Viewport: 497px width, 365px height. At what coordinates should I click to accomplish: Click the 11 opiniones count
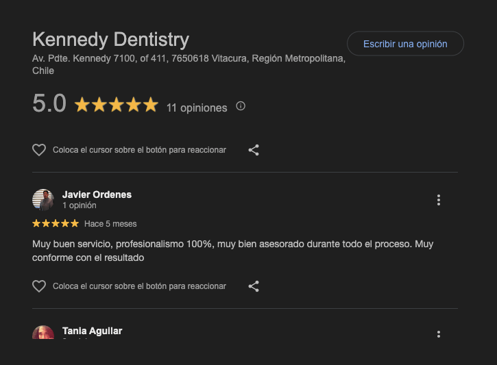tap(197, 108)
